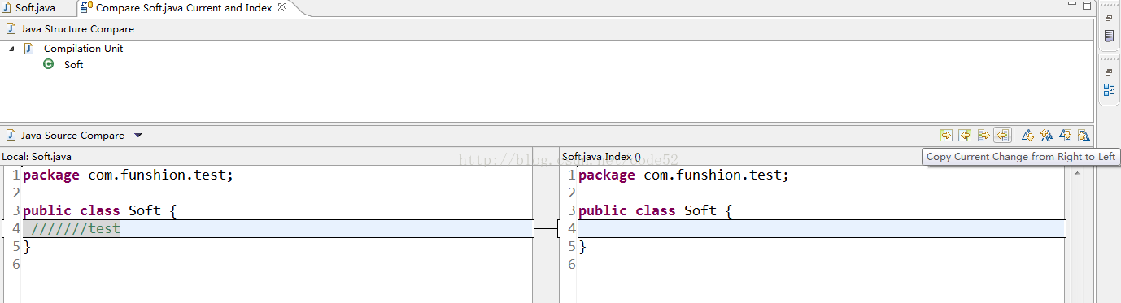1121x303 pixels.
Task: Click the //////test comment in left pane
Action: pos(76,229)
